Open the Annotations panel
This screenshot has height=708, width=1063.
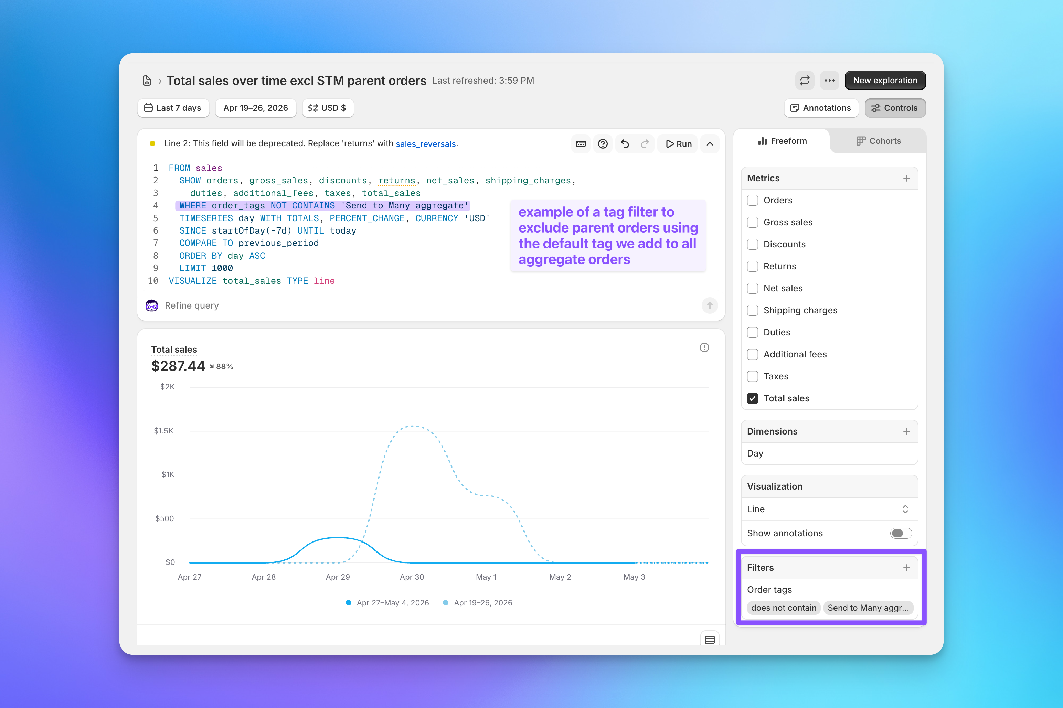click(x=821, y=108)
